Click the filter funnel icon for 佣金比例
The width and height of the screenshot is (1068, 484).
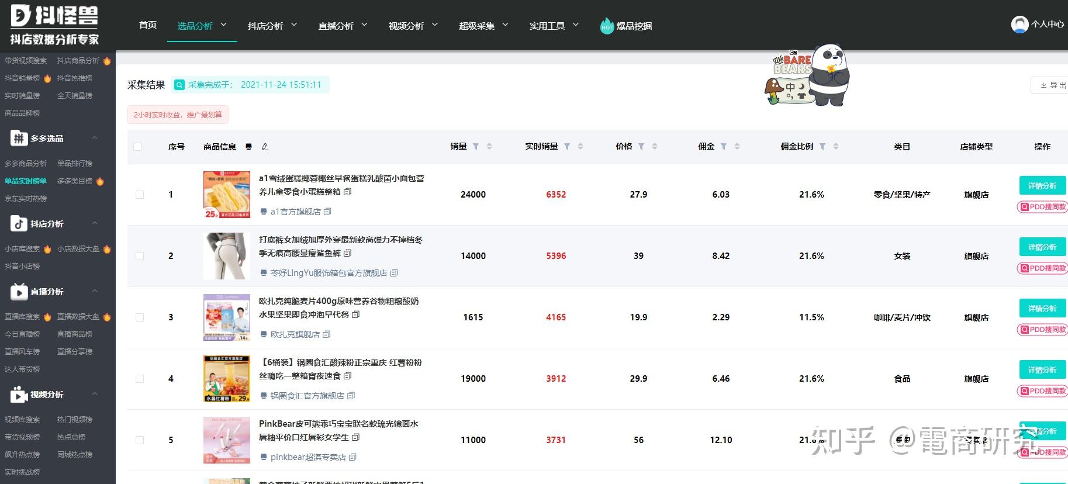coord(822,147)
